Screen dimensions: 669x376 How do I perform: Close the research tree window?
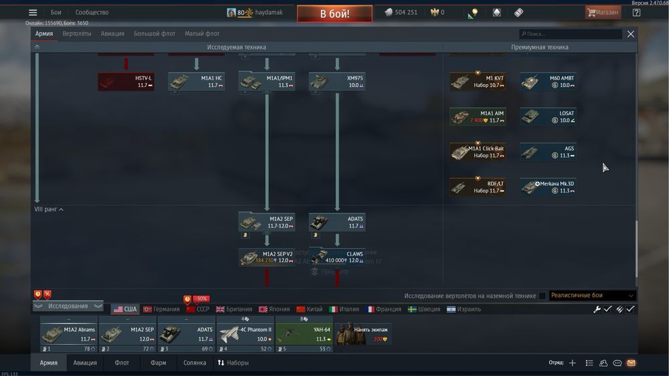tap(631, 33)
